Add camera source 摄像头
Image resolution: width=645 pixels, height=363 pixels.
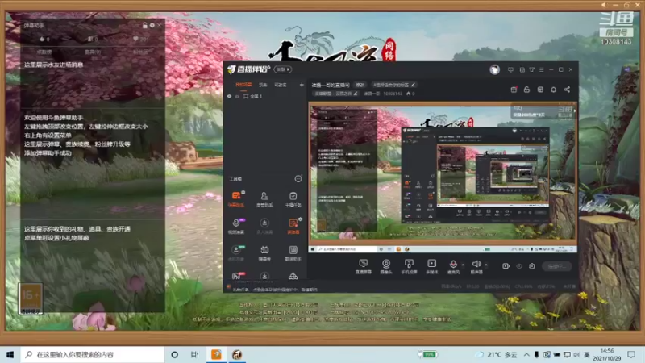coord(386,266)
